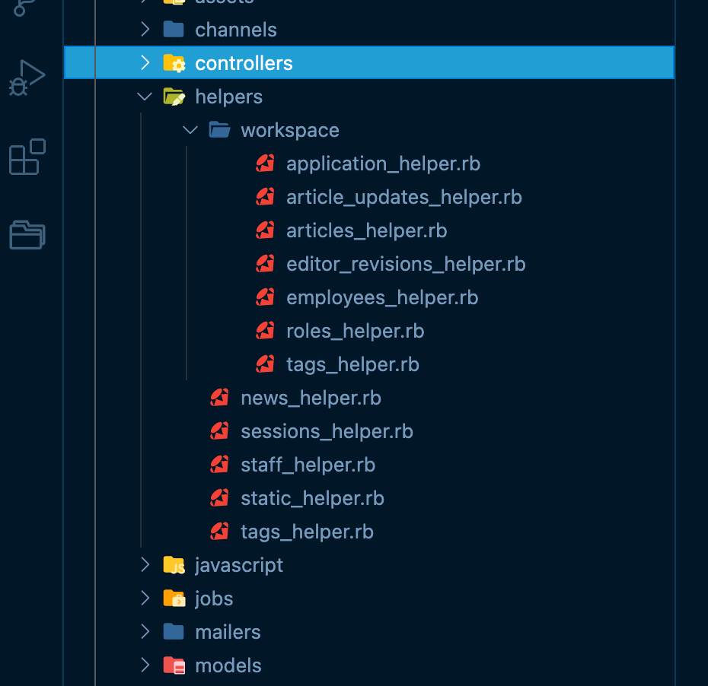Open tags_helper.rb directly under helpers
The image size is (708, 686).
[x=307, y=532]
